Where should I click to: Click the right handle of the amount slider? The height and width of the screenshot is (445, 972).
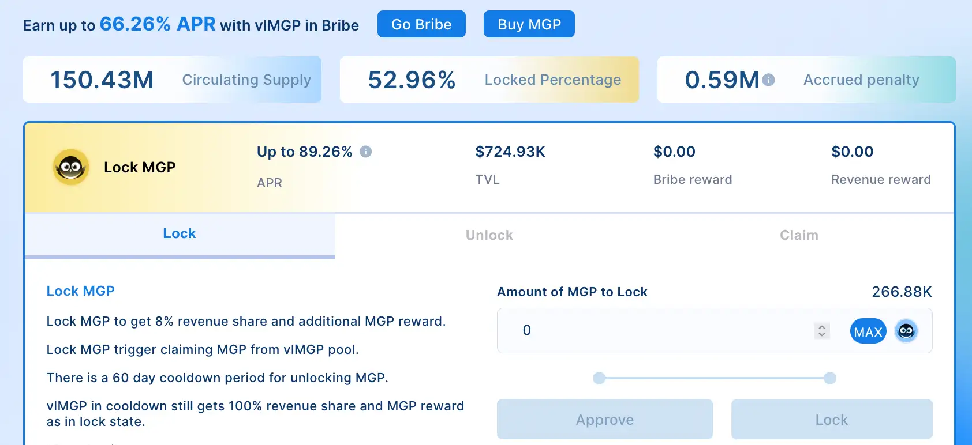830,378
